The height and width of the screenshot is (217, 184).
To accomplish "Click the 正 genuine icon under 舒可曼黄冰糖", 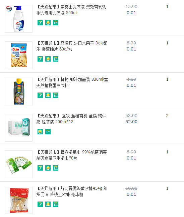I will click(56, 204).
